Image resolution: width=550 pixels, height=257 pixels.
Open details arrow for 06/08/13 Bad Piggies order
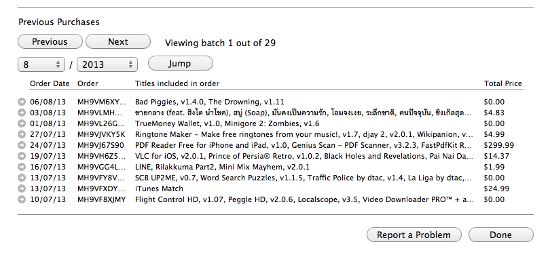coord(22,102)
